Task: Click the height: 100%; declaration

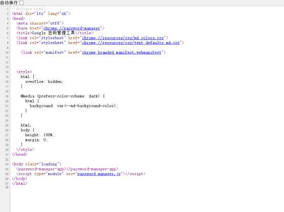Action: click(39, 135)
